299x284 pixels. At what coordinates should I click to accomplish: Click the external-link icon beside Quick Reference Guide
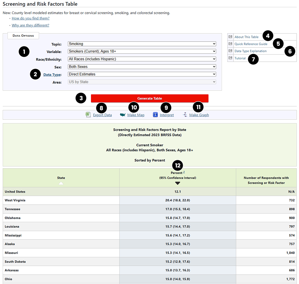pyautogui.click(x=231, y=44)
